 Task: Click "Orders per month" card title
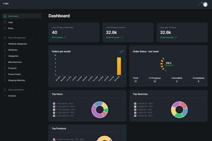pos(61,51)
